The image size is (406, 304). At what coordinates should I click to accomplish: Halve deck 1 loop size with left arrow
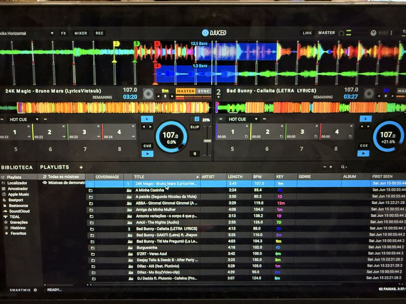point(144,127)
